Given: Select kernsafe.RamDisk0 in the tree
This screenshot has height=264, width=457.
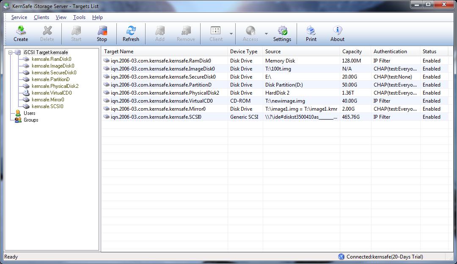Looking at the screenshot, I should pos(52,59).
